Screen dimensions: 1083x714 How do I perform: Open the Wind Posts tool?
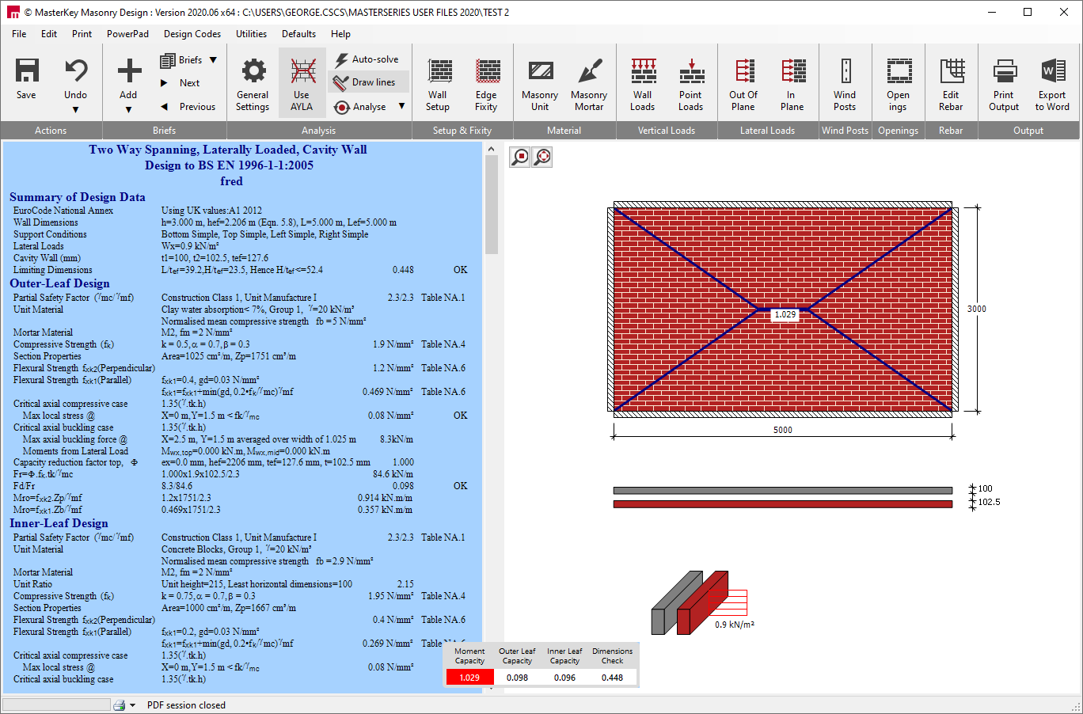point(845,84)
